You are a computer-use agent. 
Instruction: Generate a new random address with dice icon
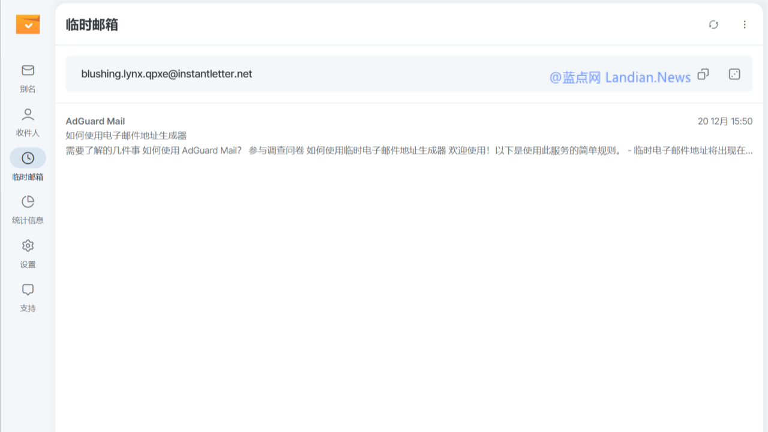(x=734, y=74)
